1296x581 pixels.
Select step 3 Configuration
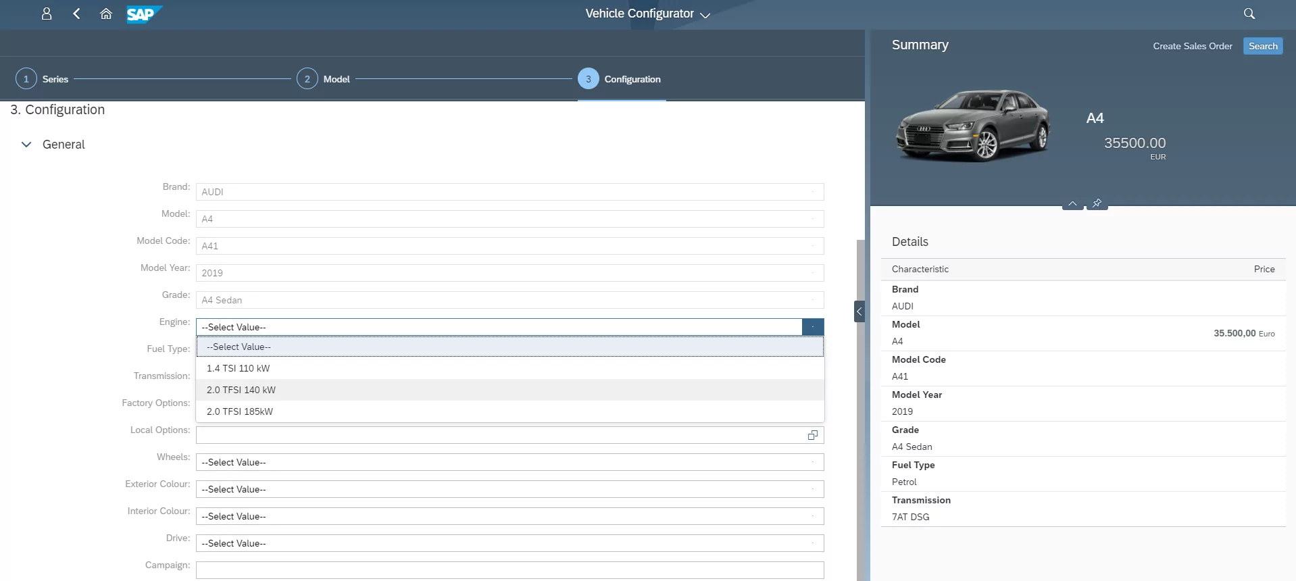(619, 79)
